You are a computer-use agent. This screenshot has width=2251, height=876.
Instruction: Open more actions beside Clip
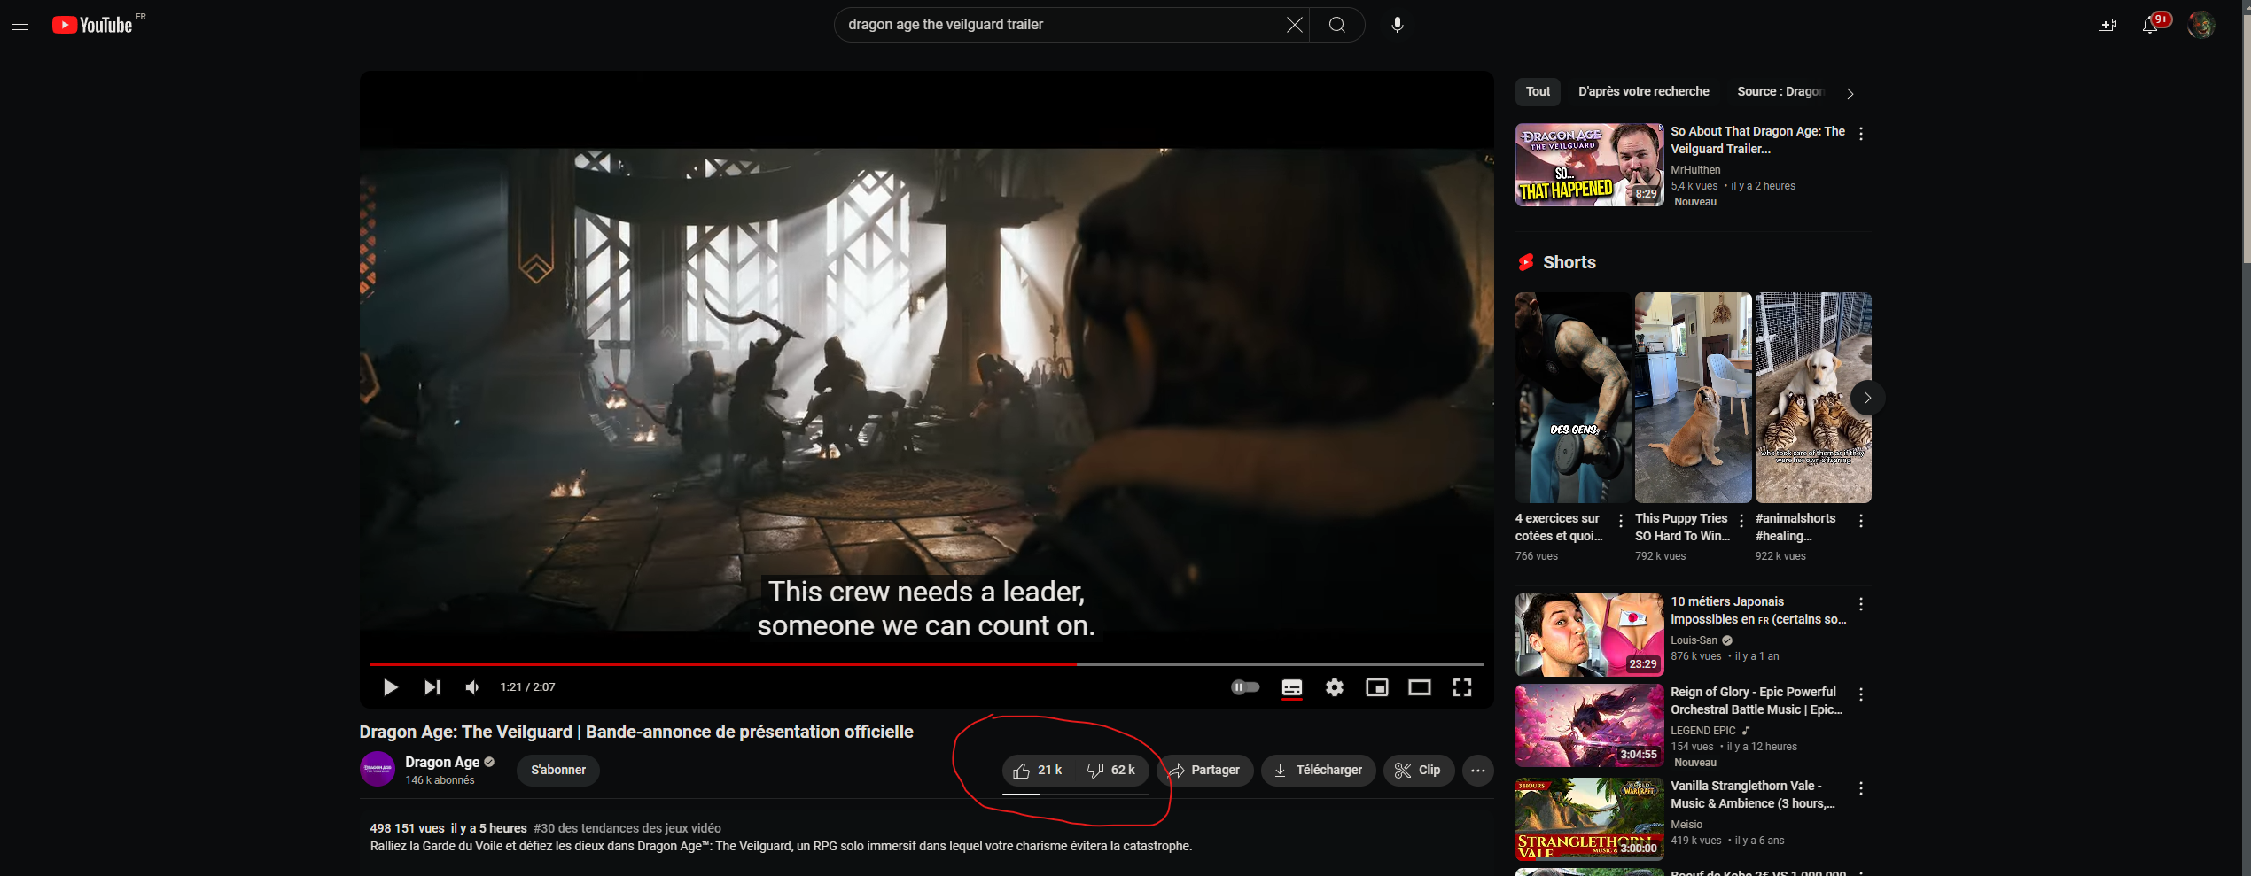pos(1477,770)
